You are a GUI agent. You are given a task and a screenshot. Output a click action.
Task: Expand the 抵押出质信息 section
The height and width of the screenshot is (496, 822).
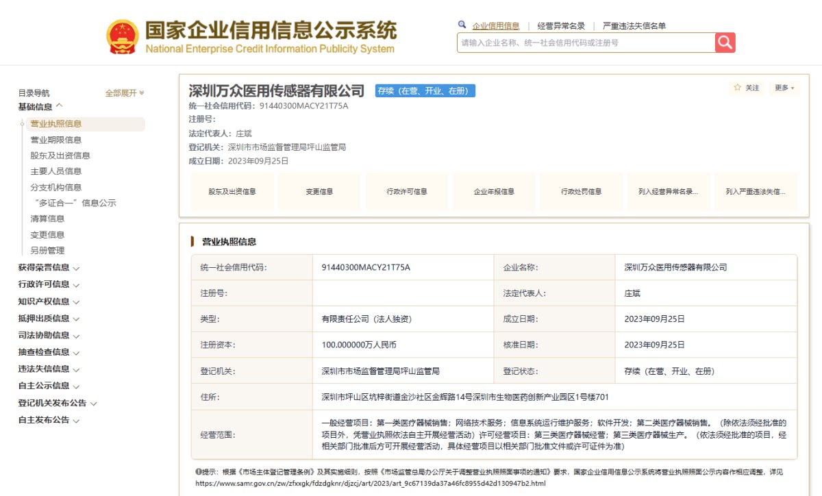49,319
